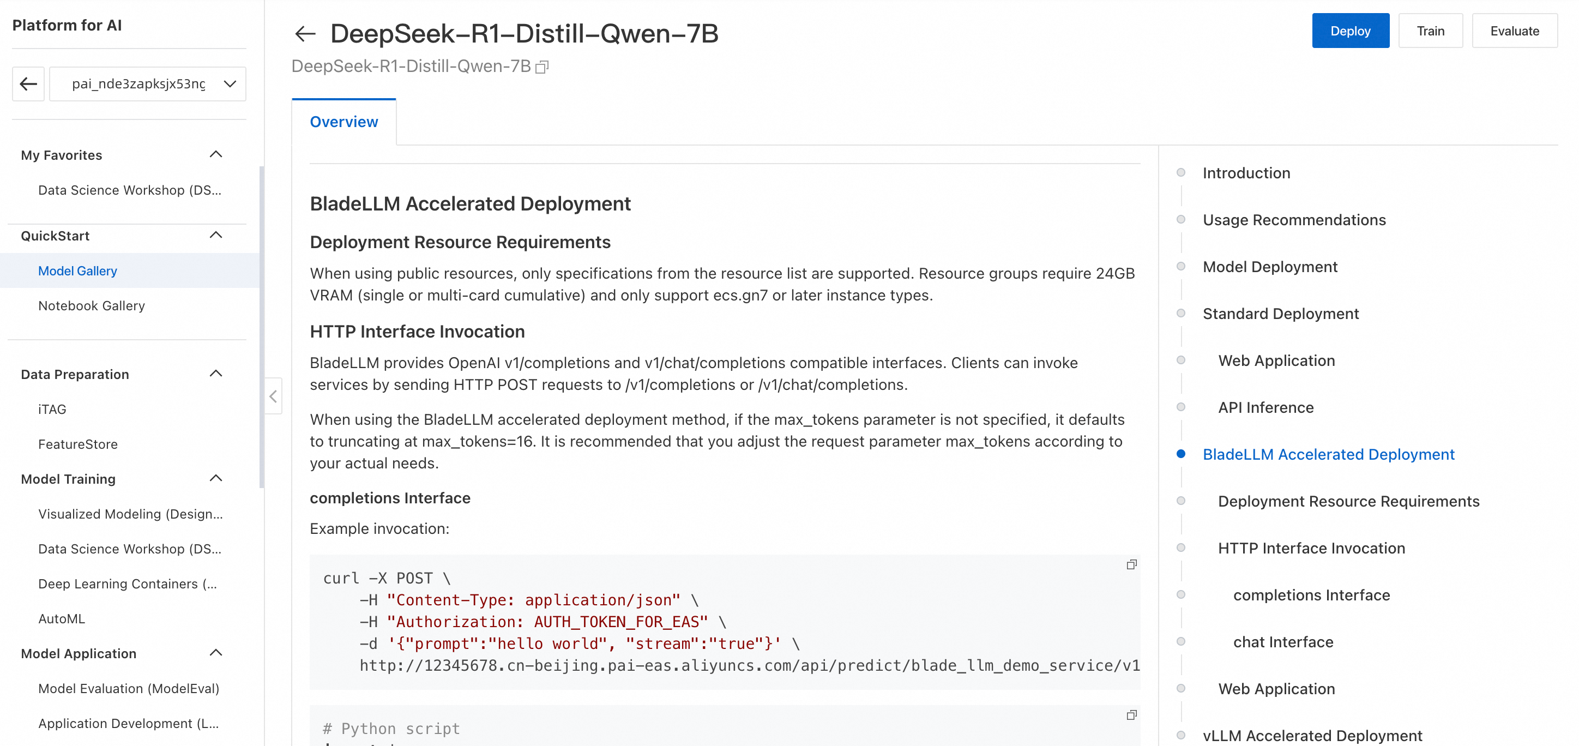Jump to Web Application under Standard Deployment

tap(1276, 360)
